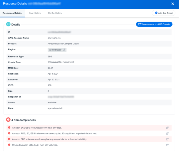Open link for unencrypted instances rule

[167, 133]
